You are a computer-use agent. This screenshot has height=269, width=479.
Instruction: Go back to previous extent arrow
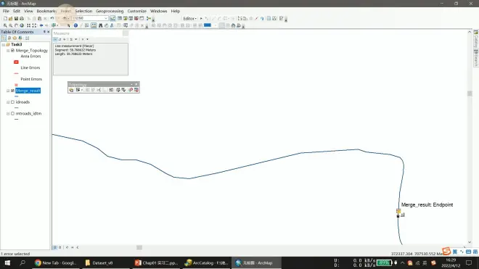coord(41,25)
